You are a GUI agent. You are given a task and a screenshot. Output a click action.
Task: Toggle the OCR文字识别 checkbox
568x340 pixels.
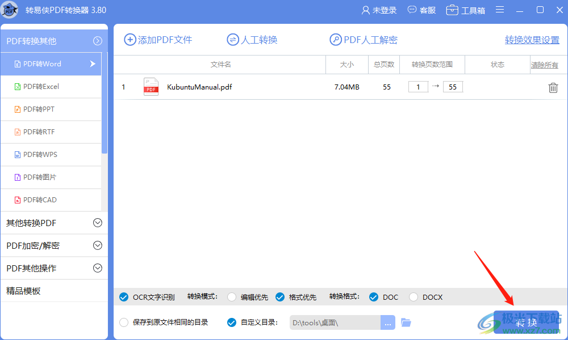pyautogui.click(x=124, y=296)
